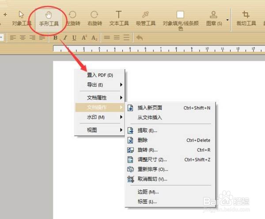Toggle italic (I) formatting
Image resolution: width=265 pixels, height=219 pixels.
click(x=65, y=37)
